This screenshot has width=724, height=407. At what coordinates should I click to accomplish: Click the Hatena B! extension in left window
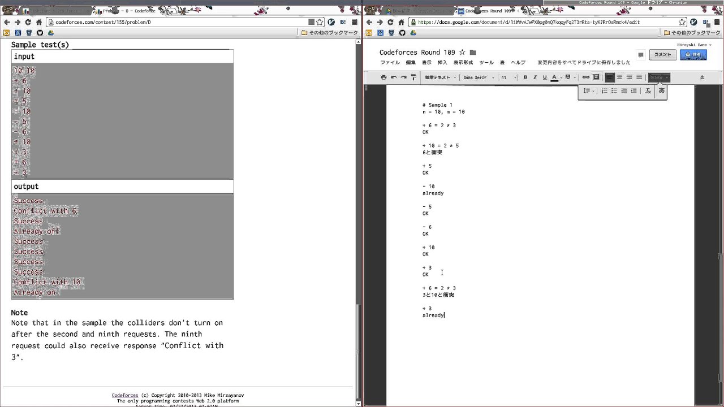coord(343,22)
